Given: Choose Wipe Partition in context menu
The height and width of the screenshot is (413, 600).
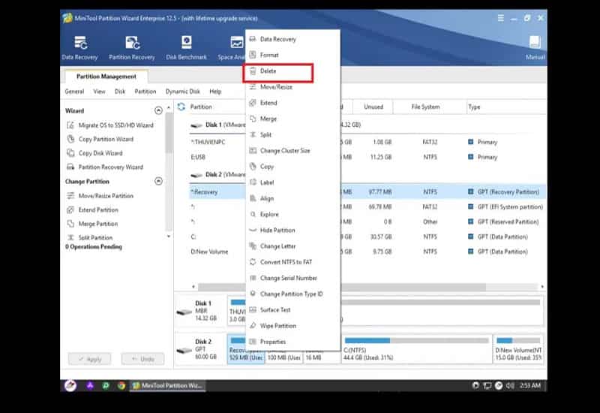Looking at the screenshot, I should tap(292, 326).
